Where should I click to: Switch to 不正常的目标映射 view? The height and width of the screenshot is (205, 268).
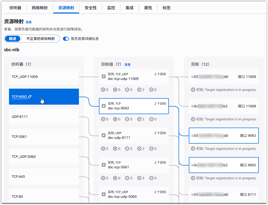[40, 39]
